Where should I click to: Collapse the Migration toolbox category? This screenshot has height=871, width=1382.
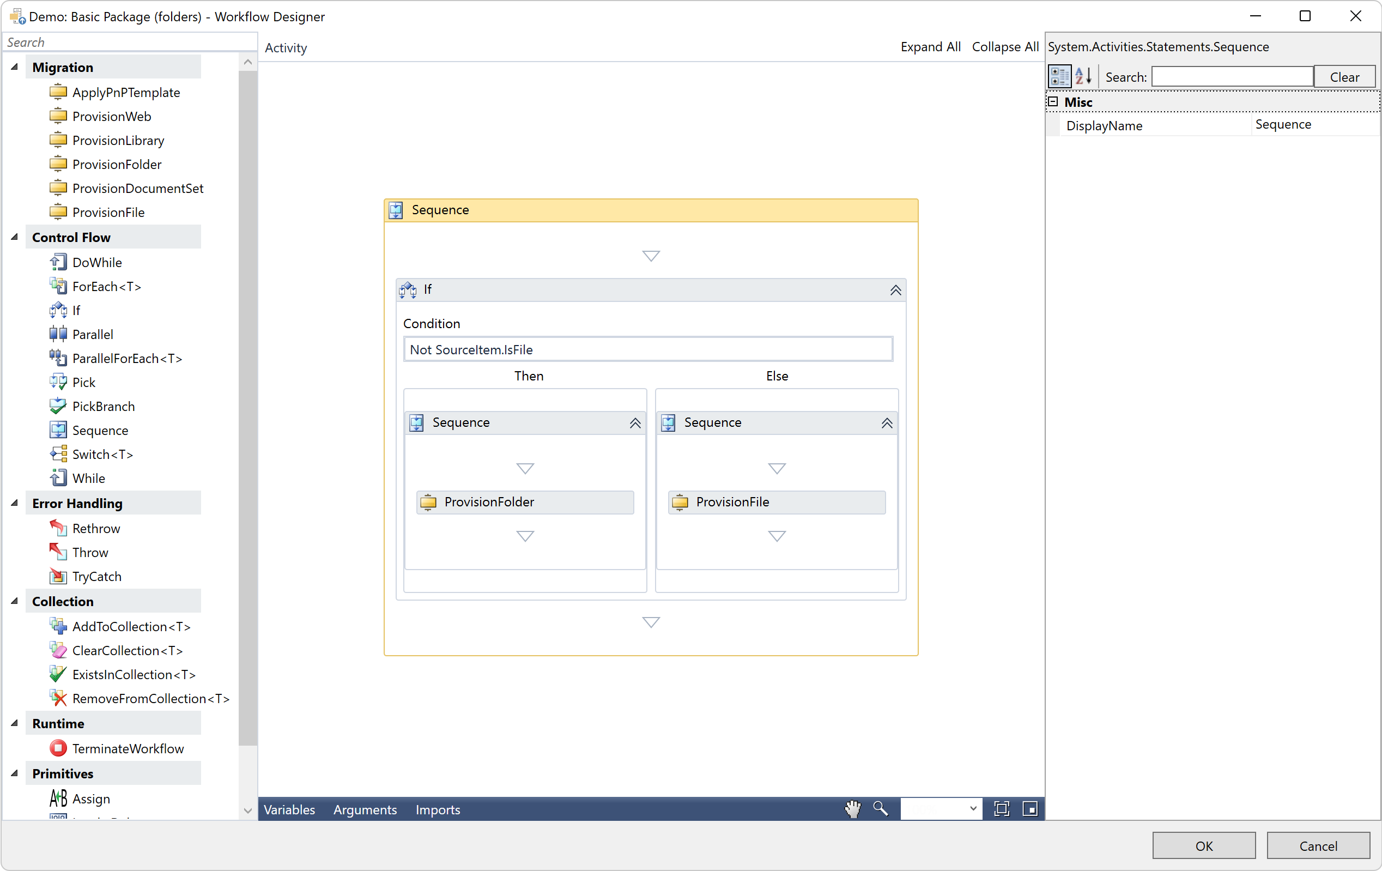pyautogui.click(x=14, y=66)
